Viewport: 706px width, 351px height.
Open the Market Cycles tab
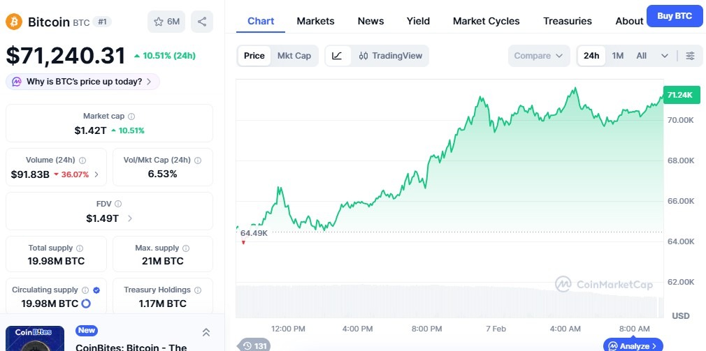pyautogui.click(x=487, y=21)
